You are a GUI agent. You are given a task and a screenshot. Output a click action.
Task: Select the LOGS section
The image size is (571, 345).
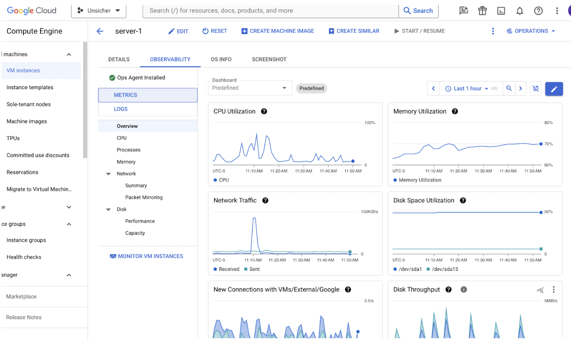pos(148,109)
